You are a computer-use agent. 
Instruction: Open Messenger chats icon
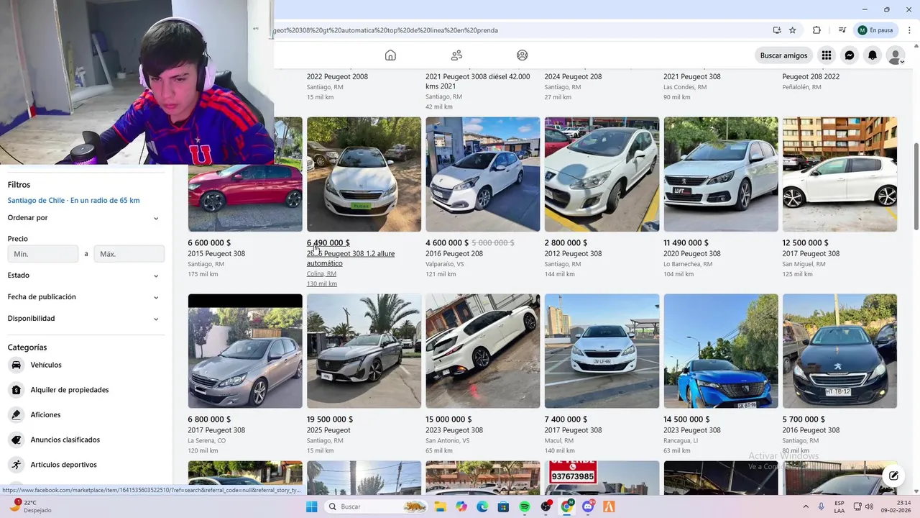850,55
